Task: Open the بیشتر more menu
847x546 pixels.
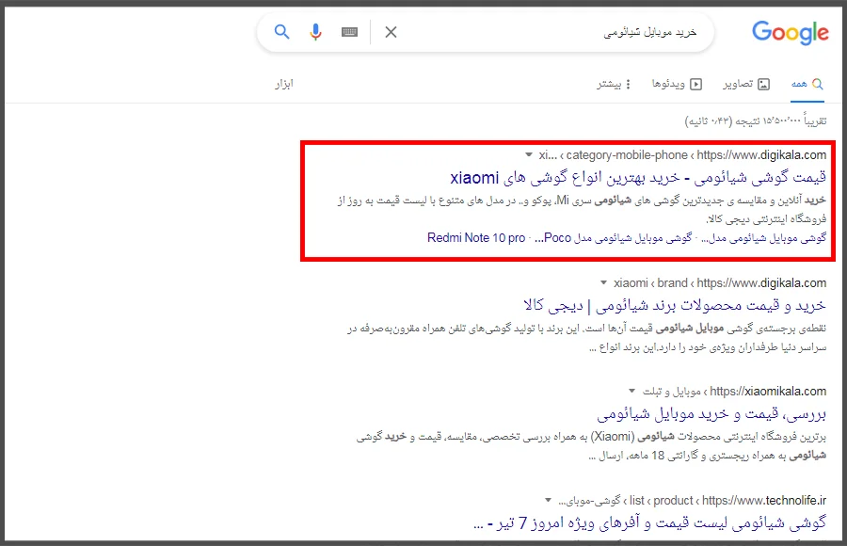Action: 616,84
